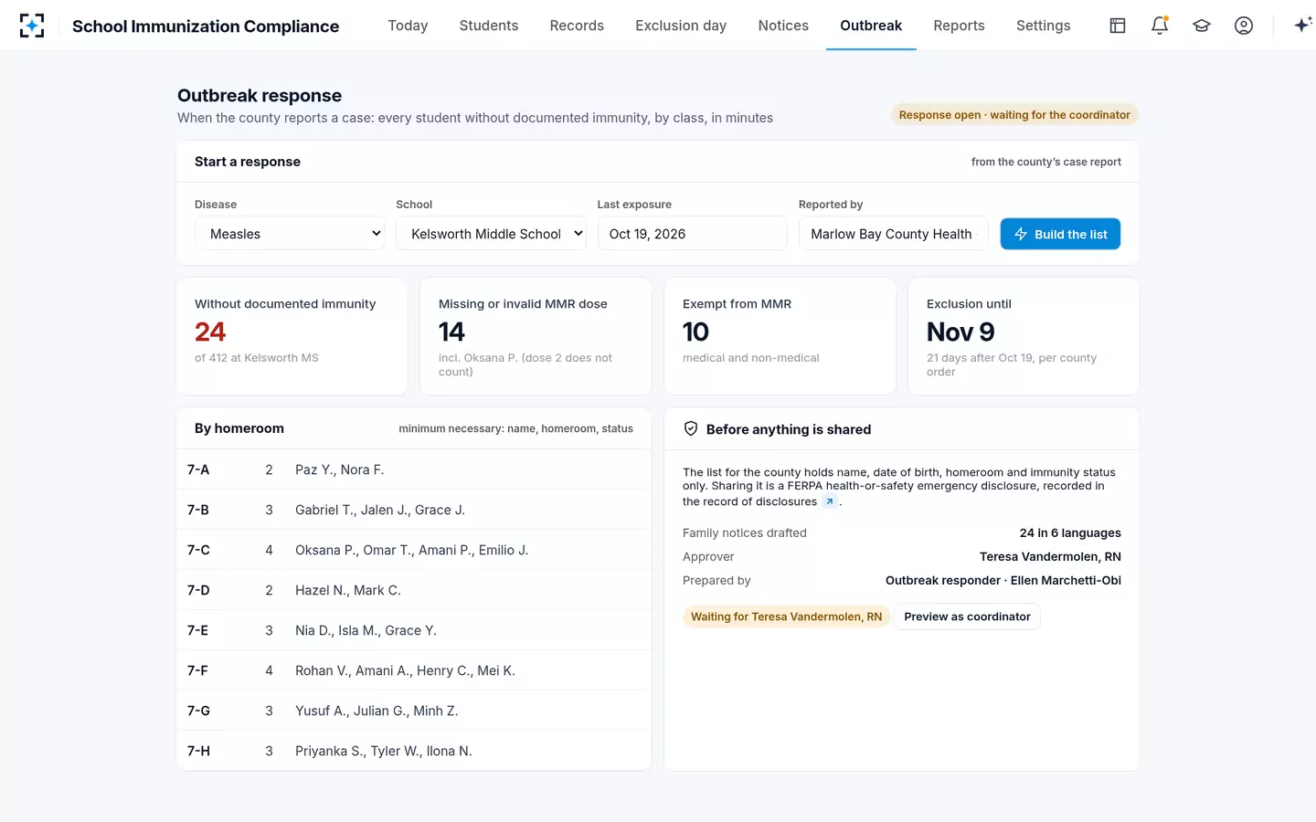Go to the Students tab

tap(489, 26)
